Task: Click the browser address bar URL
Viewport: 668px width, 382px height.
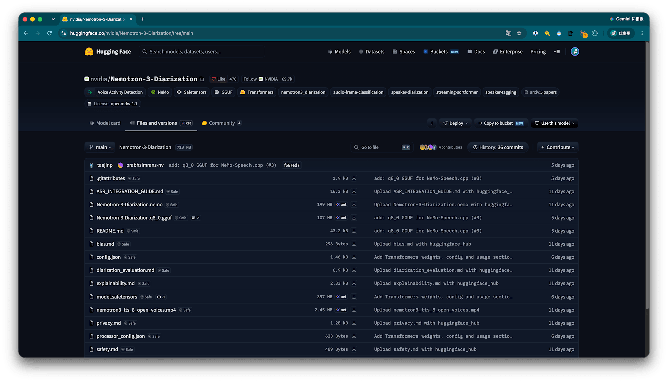Action: 132,33
